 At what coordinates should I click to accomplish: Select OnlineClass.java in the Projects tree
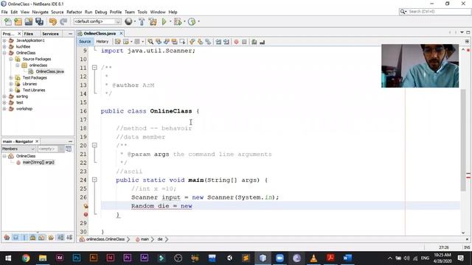tap(49, 71)
